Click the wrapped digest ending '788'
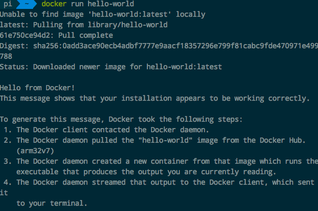Screen dimensions: 318x211 pyautogui.click(x=7, y=56)
